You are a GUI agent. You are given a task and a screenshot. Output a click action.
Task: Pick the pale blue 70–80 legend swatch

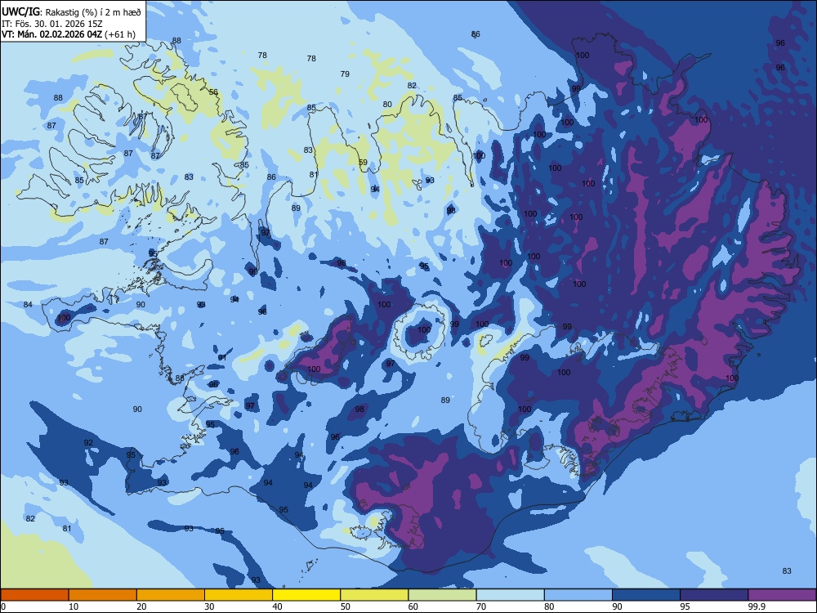click(x=510, y=595)
